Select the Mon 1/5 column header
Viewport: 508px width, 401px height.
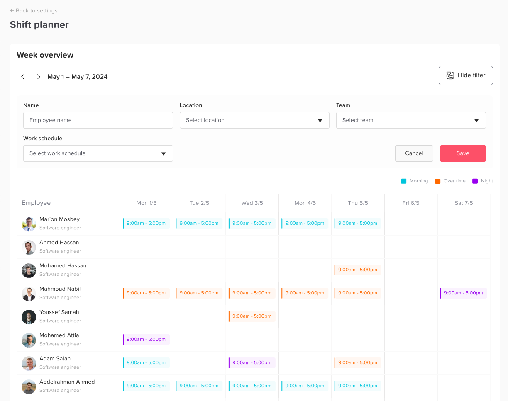point(147,203)
